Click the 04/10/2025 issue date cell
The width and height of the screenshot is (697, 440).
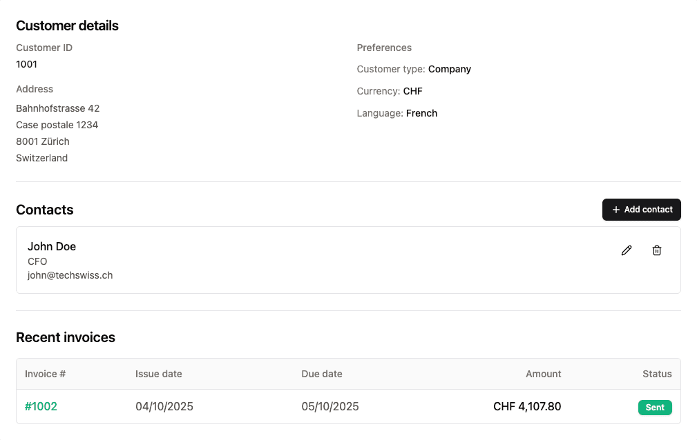164,407
